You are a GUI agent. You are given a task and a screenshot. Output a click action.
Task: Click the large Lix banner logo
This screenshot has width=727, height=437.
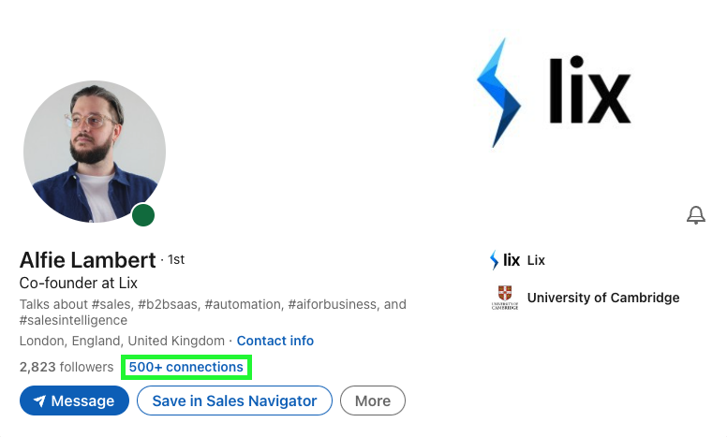click(553, 92)
